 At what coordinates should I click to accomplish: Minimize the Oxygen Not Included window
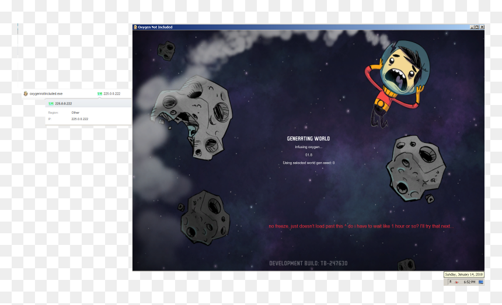[472, 27]
